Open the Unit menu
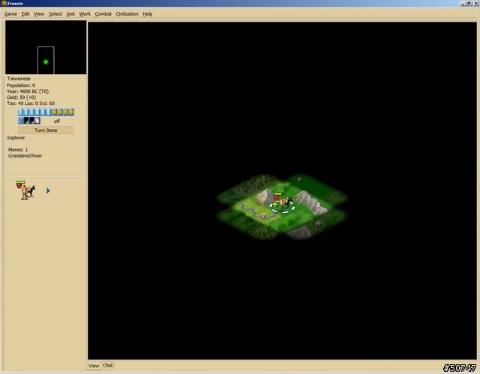The width and height of the screenshot is (480, 374). pos(70,14)
